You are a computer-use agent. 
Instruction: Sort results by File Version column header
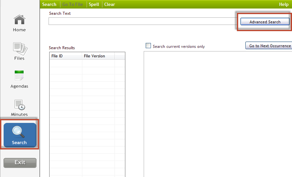coord(98,56)
